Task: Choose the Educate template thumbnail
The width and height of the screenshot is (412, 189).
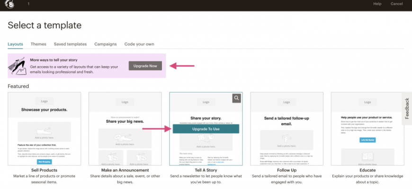Action: 367,129
